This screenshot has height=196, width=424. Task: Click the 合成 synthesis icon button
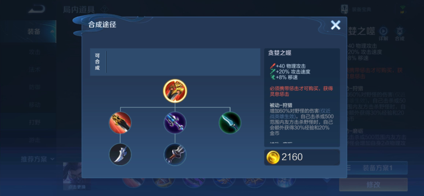coord(400,34)
